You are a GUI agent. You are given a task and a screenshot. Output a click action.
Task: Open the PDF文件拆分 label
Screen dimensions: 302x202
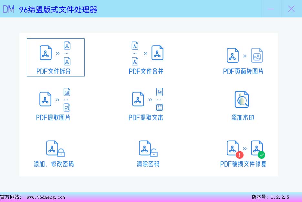54,72
